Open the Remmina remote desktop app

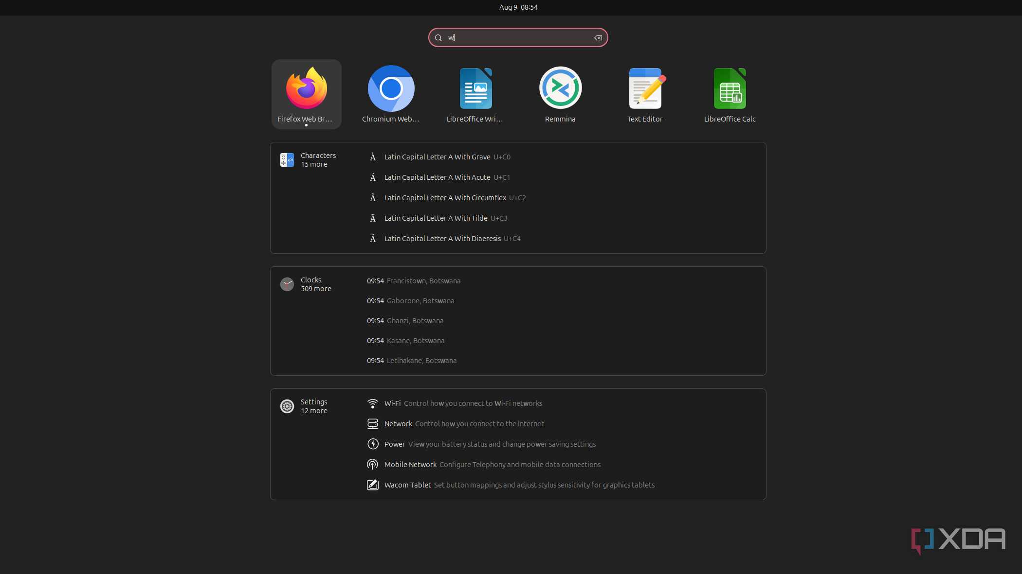pos(560,94)
